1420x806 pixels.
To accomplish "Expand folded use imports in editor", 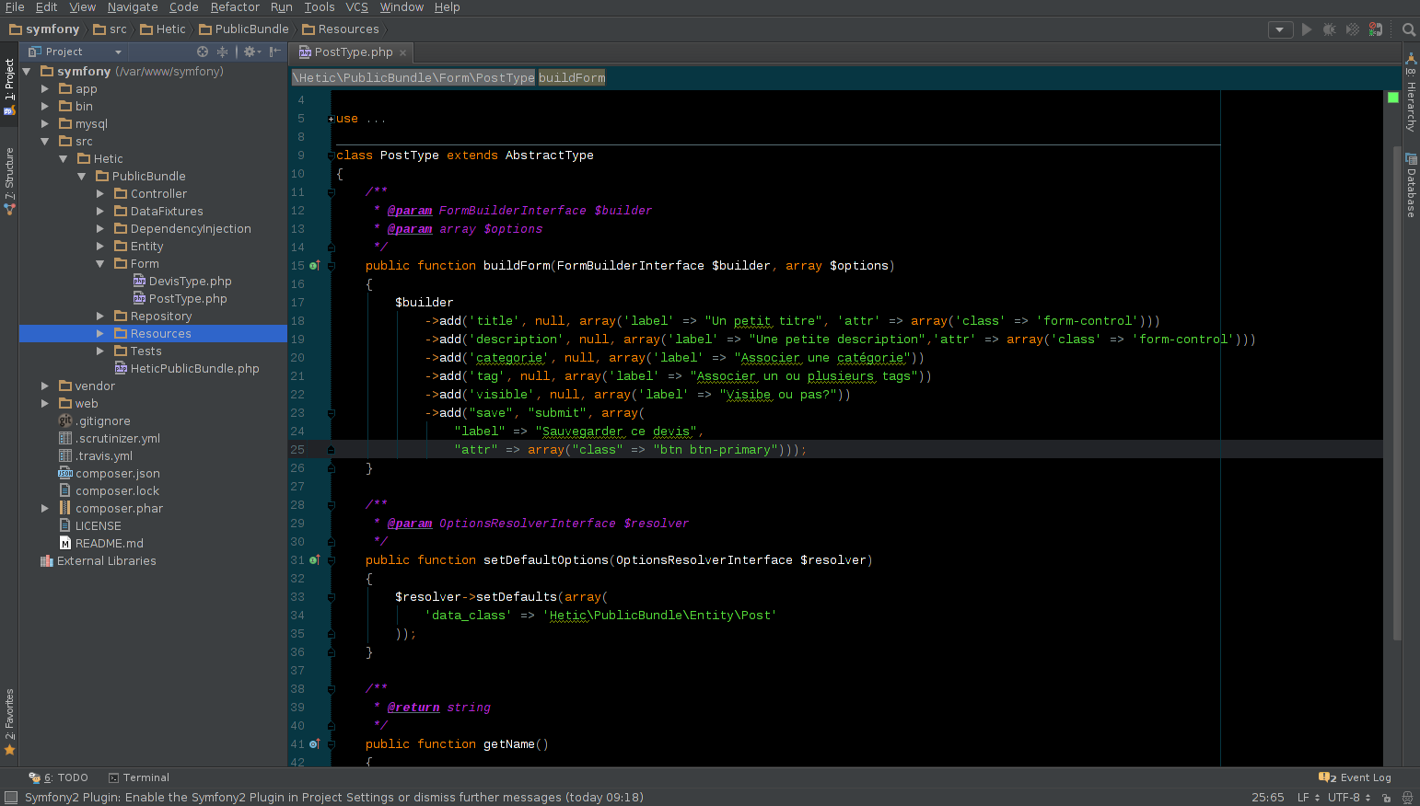I will 332,119.
